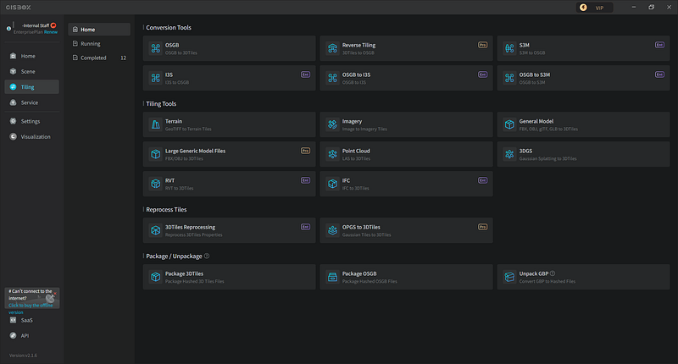The width and height of the screenshot is (678, 364).
Task: Click the EnterprisePlan label
Action: 28,32
